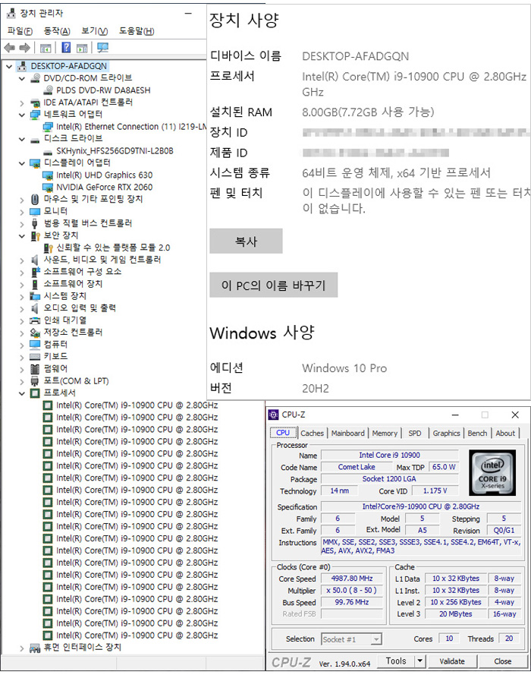Select the SKHynix_HFS256GD9TNI-L2B0B disk
Image resolution: width=531 pixels, height=675 pixels.
tap(115, 151)
